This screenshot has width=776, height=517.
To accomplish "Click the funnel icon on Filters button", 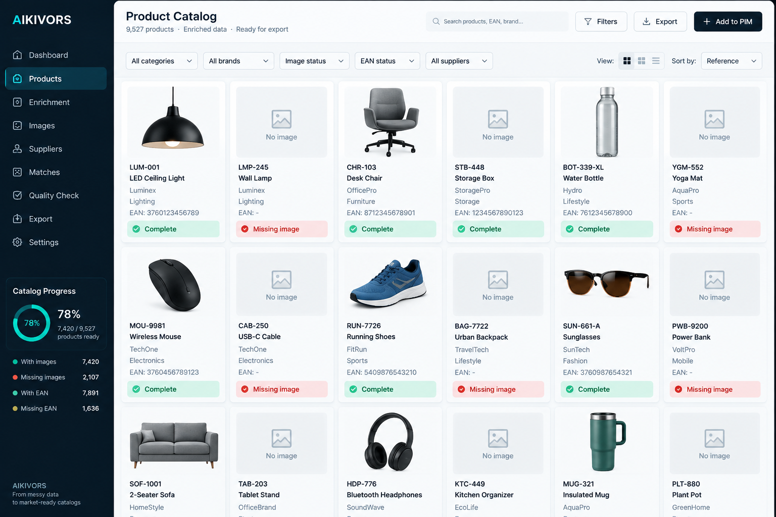I will click(x=588, y=22).
